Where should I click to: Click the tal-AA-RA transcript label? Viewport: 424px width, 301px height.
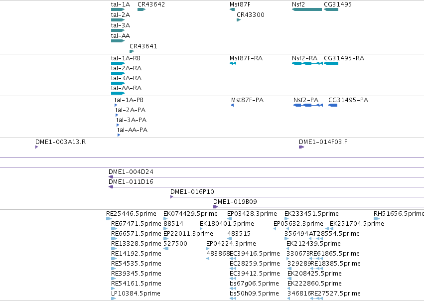(x=126, y=88)
